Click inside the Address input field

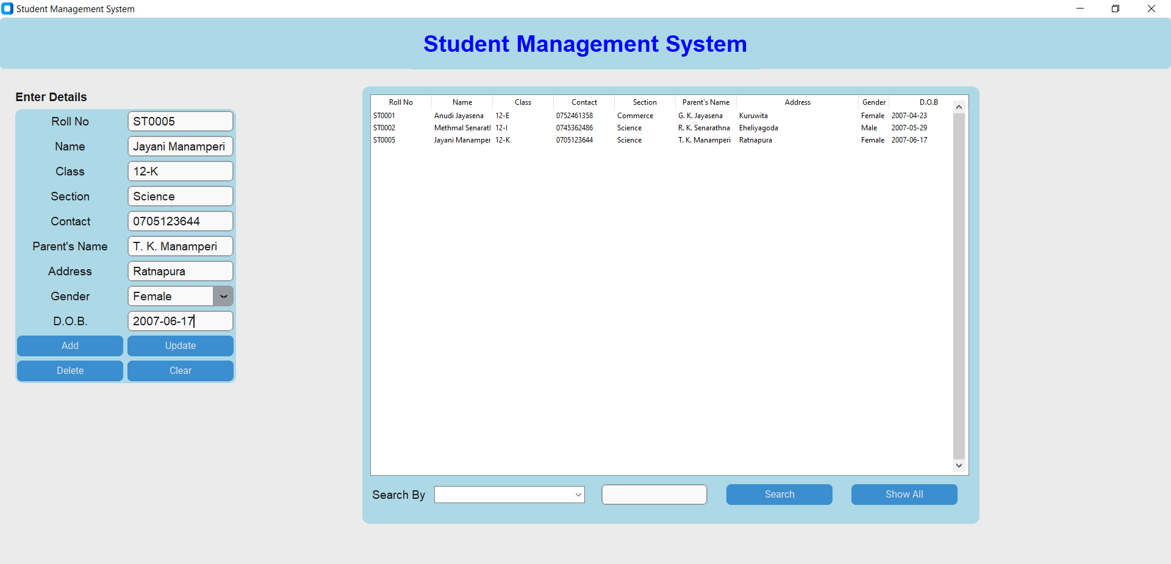tap(179, 271)
